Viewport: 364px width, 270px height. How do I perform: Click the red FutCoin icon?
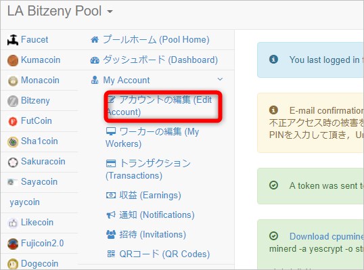(x=13, y=121)
